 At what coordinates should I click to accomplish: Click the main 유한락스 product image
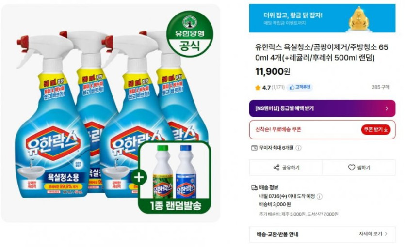pos(111,113)
